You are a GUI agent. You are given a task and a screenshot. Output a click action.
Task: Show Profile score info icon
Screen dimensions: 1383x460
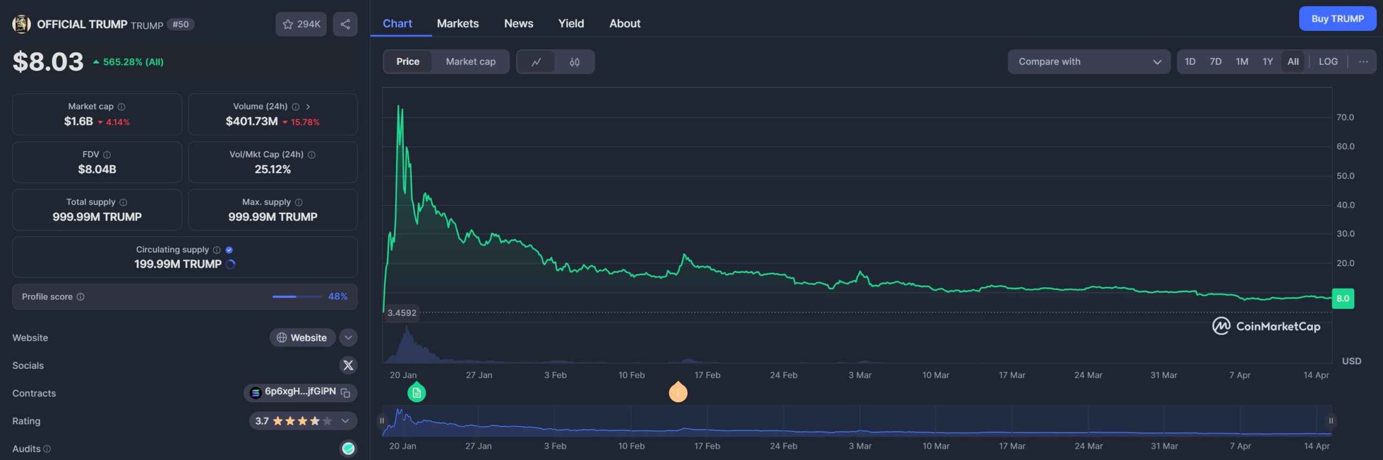[80, 297]
